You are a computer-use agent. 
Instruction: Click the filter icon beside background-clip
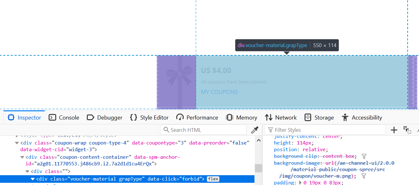[x=364, y=156]
